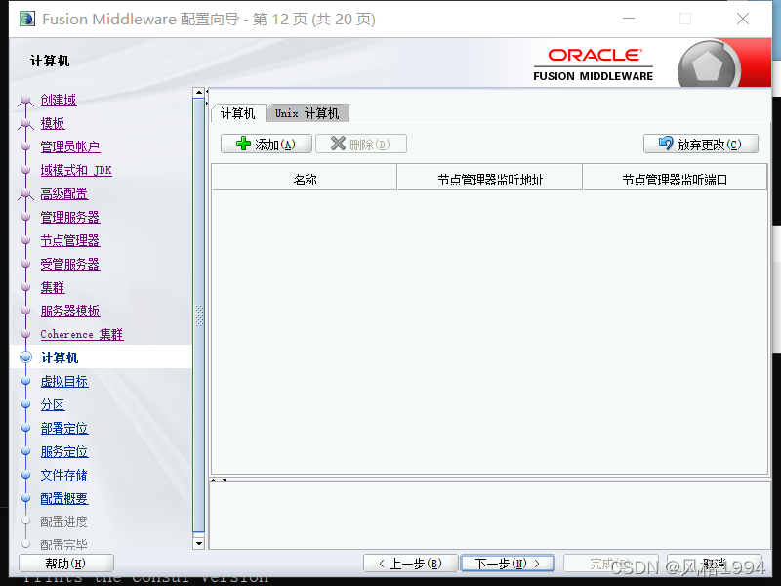The width and height of the screenshot is (781, 586).
Task: Click the 节点管理器监听地址 column header
Action: tap(490, 179)
